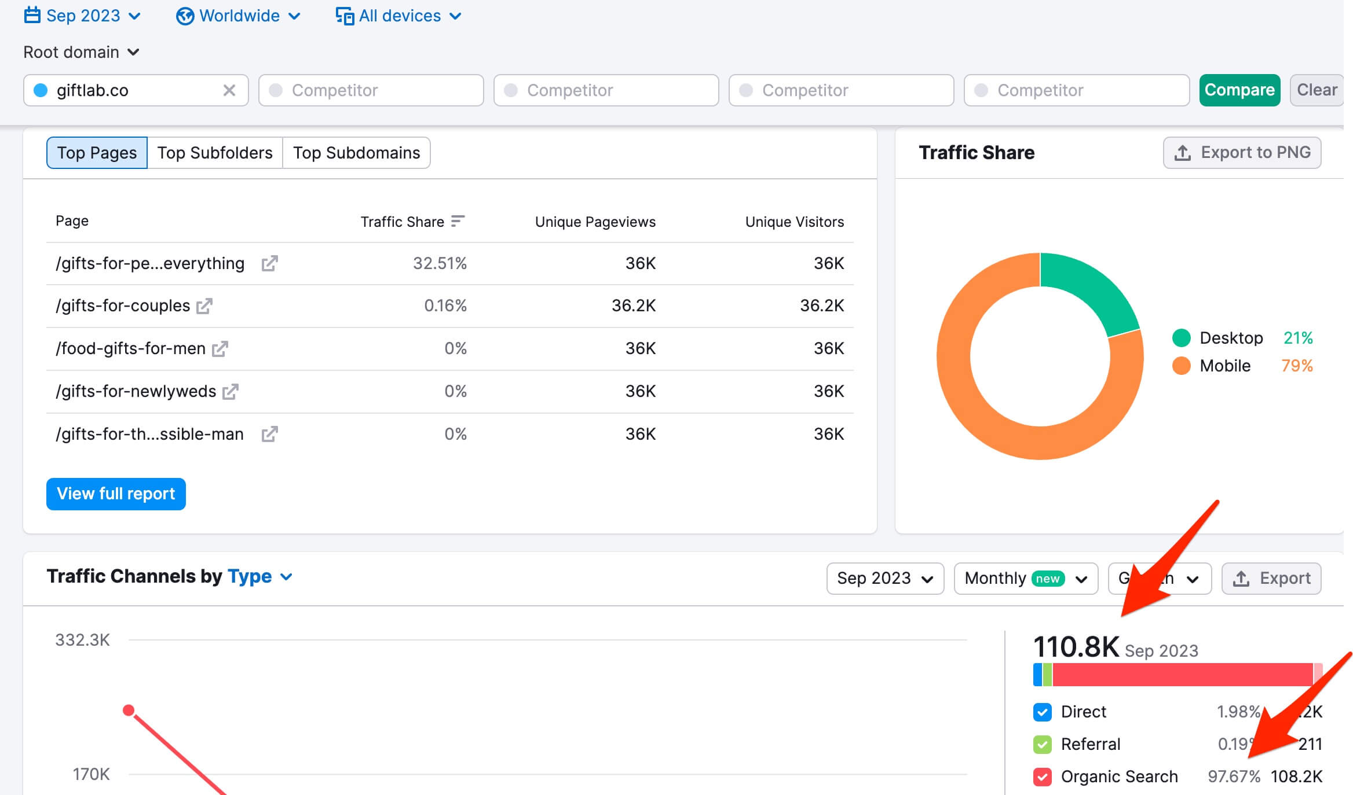Click the globe icon beside Worldwide
Viewport: 1353px width, 795px height.
(x=185, y=16)
